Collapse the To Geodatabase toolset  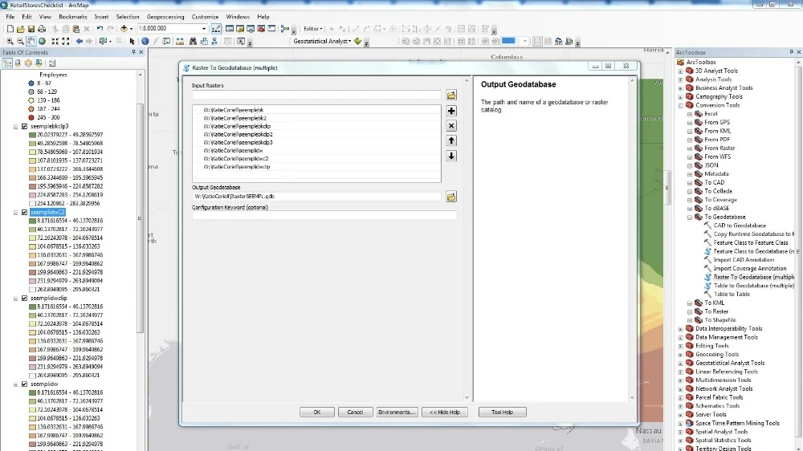[690, 217]
